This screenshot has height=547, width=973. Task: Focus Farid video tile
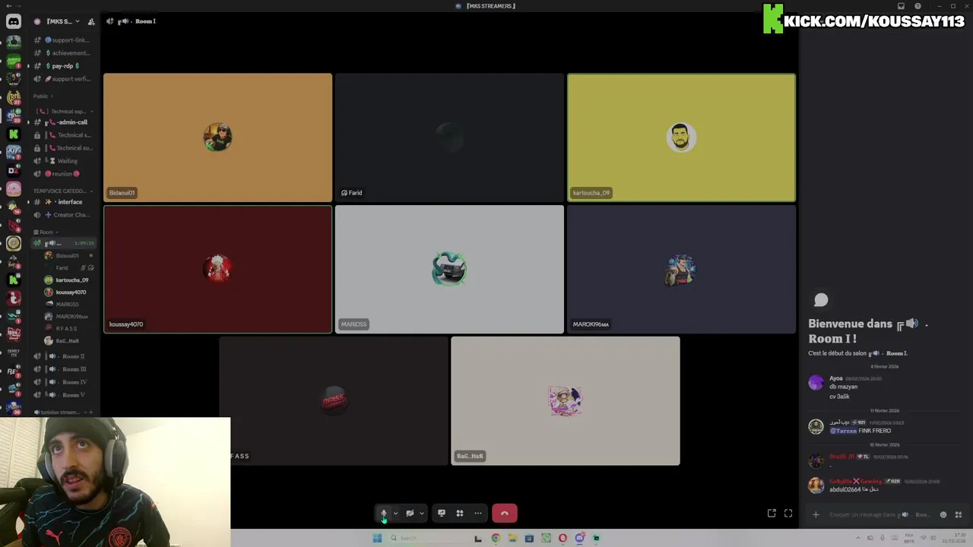click(450, 138)
